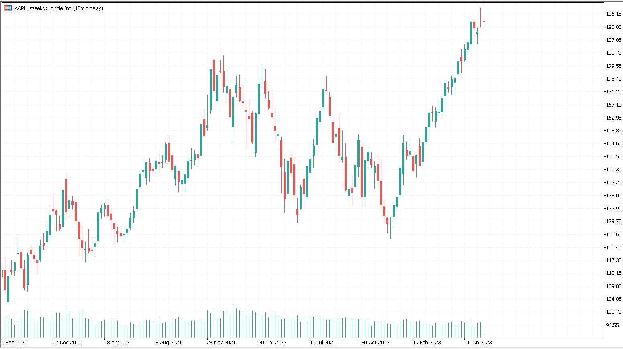
Task: Click the '27 Dec 2020' date label
Action: (x=67, y=343)
